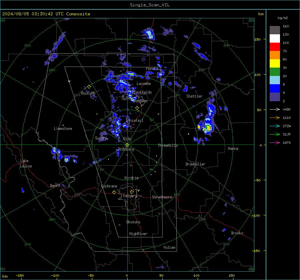Click the orange 111V arrow legend icon
This screenshot has width=300, height=280.
[275, 118]
